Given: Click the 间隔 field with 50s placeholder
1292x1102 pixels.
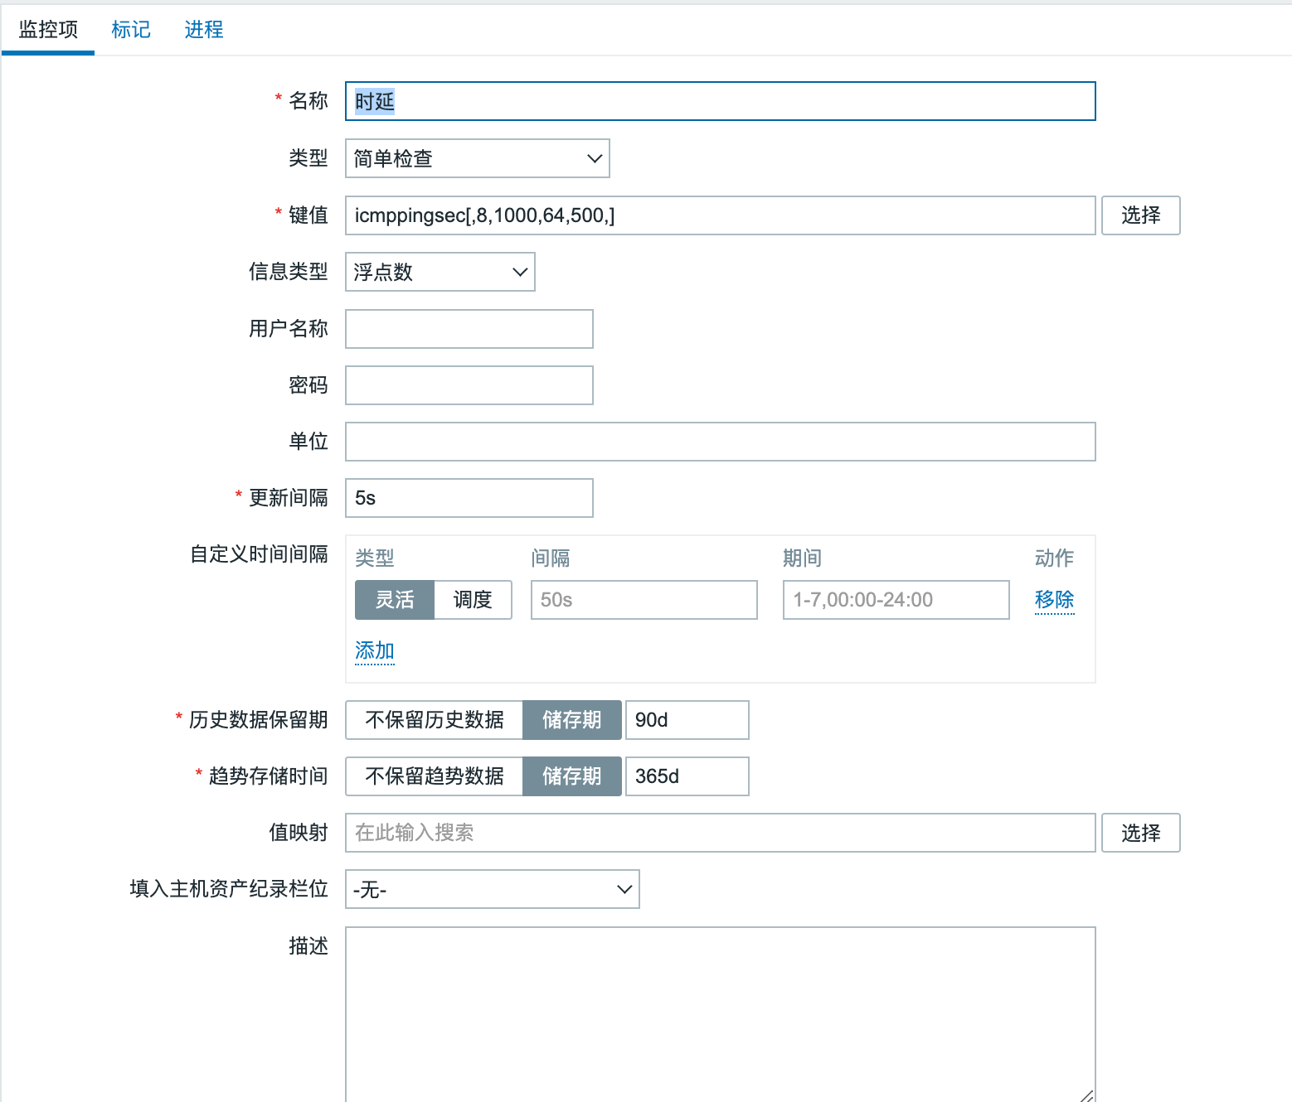Looking at the screenshot, I should click(x=644, y=599).
